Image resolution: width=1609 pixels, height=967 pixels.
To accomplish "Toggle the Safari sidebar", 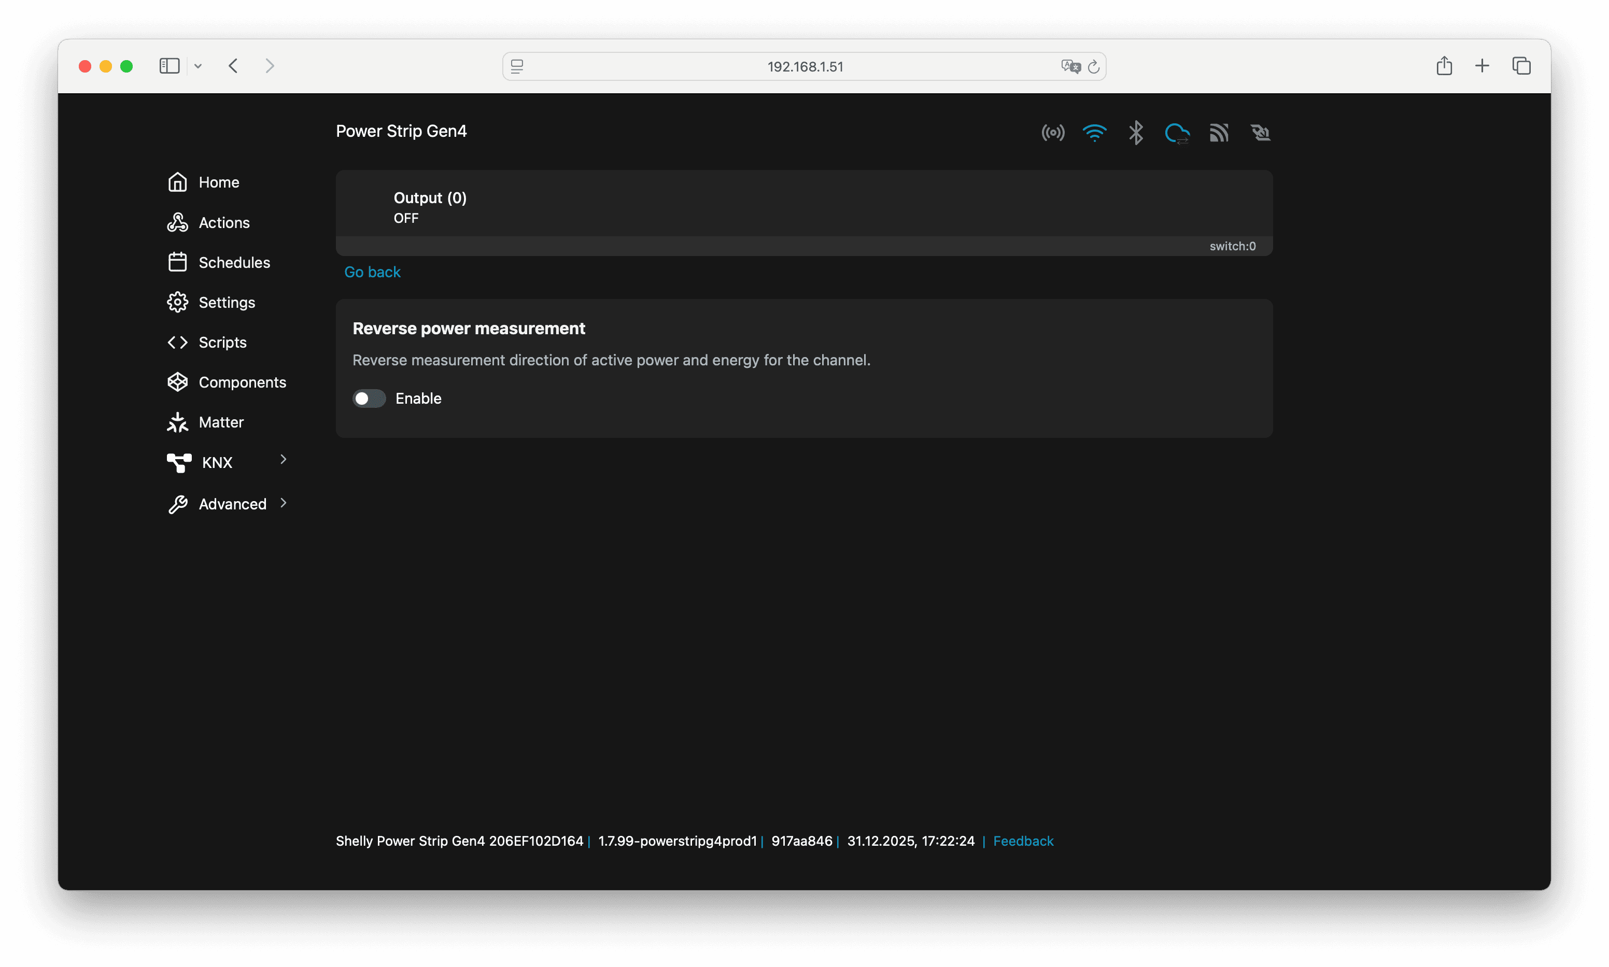I will click(170, 66).
